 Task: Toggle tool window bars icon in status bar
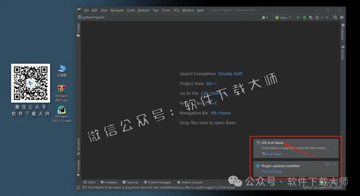coord(78,188)
